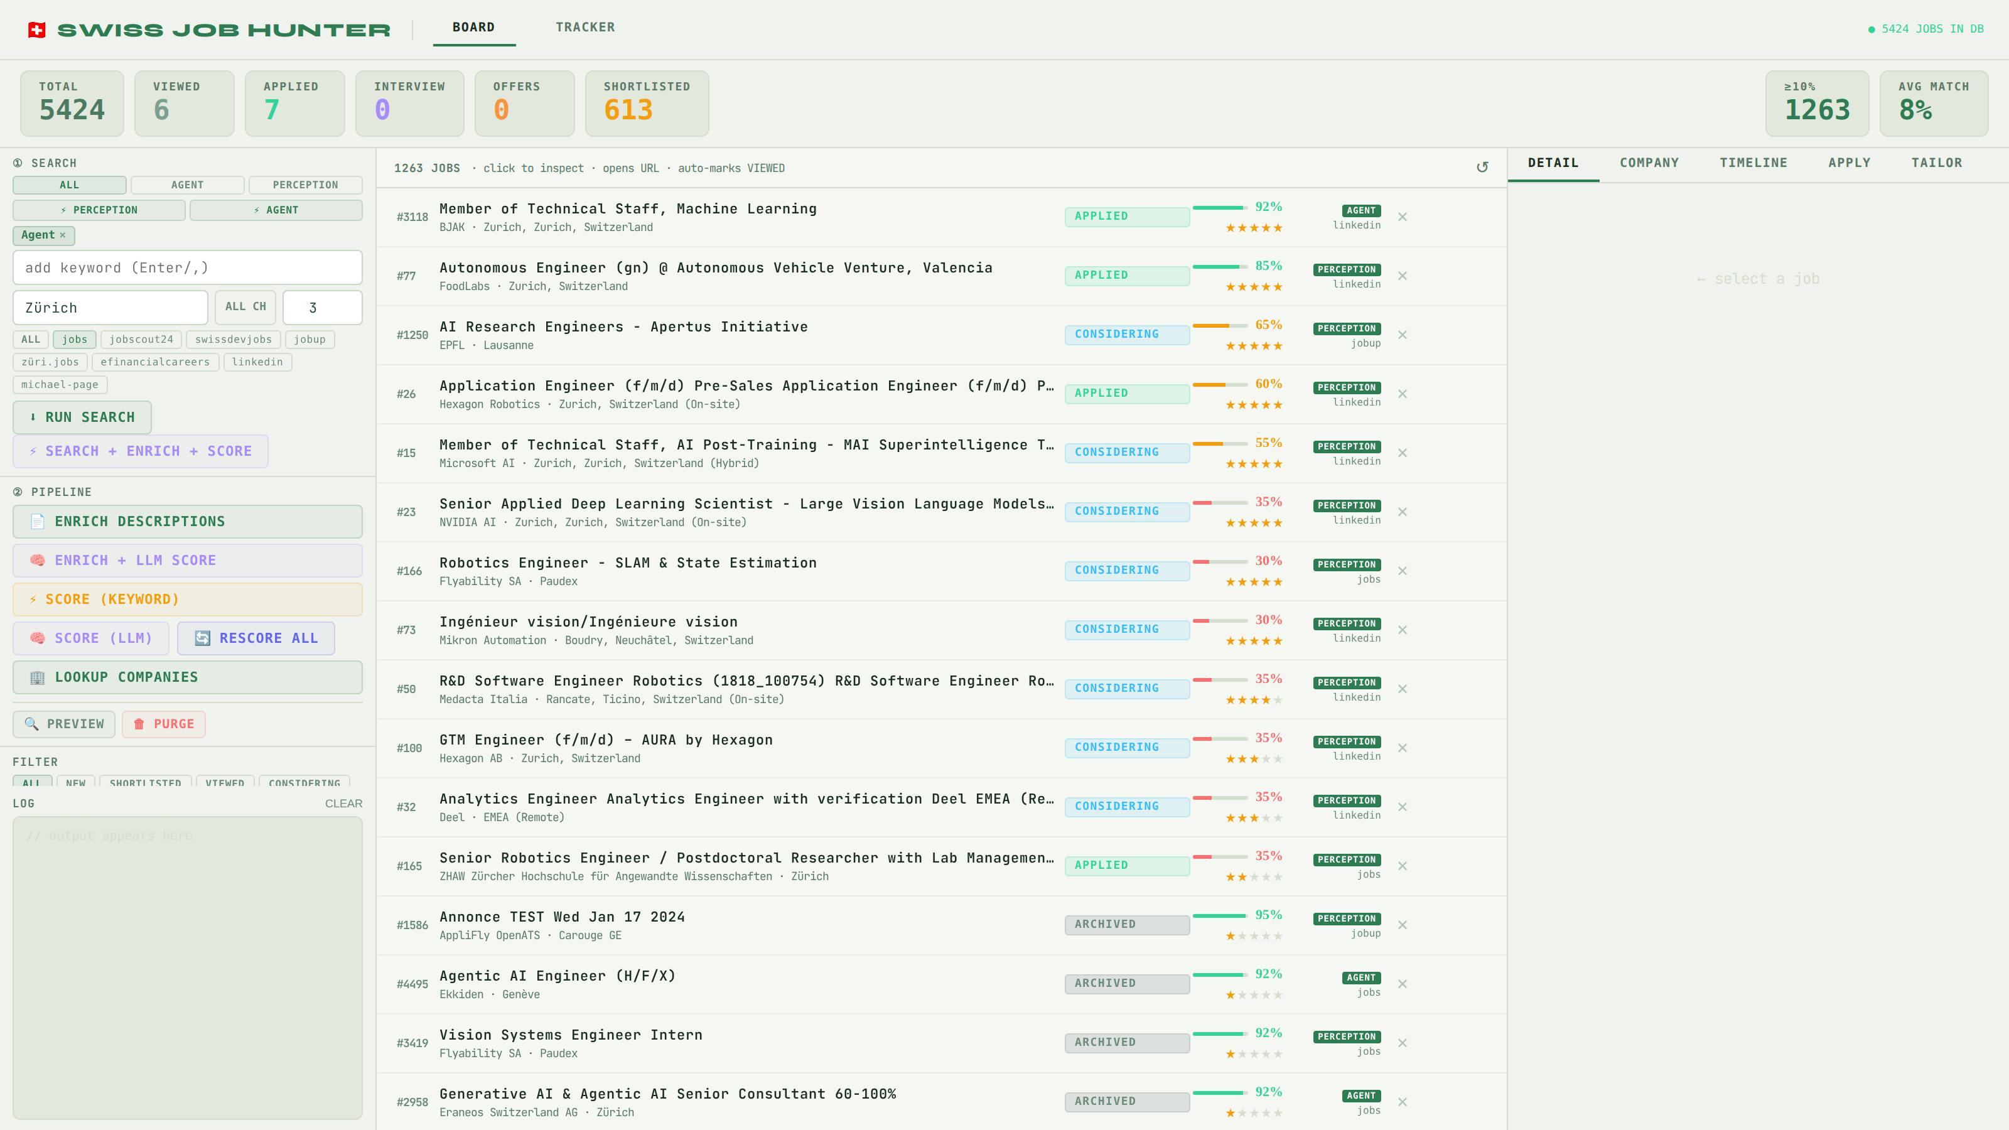
Task: Toggle the jobscout24 source chip
Action: pyautogui.click(x=141, y=339)
